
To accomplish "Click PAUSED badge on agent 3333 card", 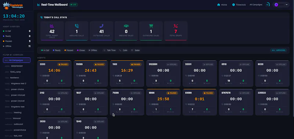I will pyautogui.click(x=63, y=64).
